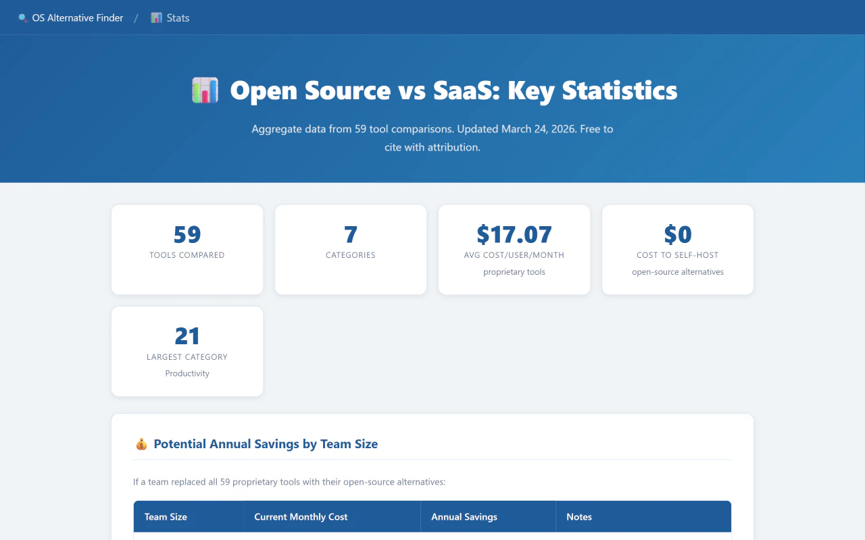Open the OS Alternative Finder home link

tap(71, 18)
